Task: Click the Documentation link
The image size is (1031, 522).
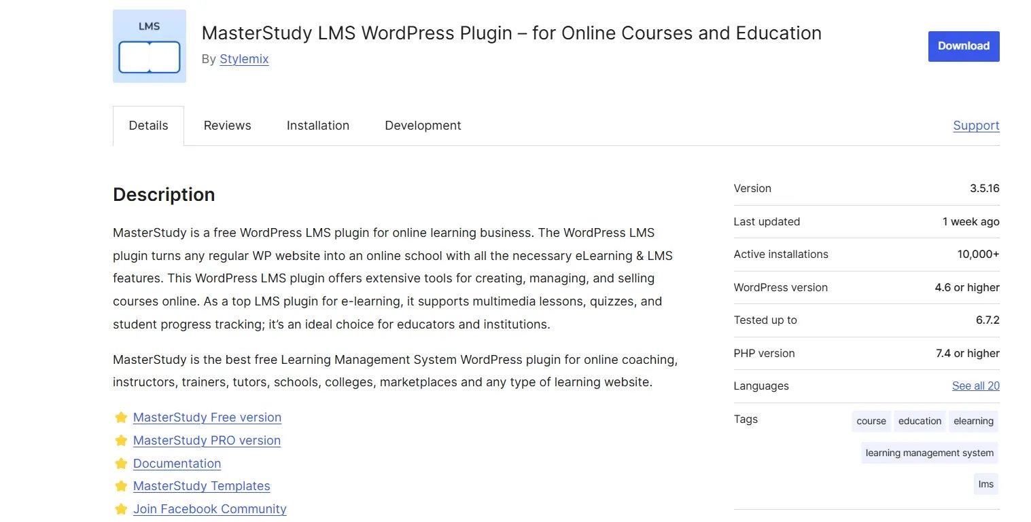Action: pos(177,463)
